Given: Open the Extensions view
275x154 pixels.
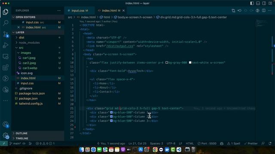Looking at the screenshot, I should coord(6,68).
